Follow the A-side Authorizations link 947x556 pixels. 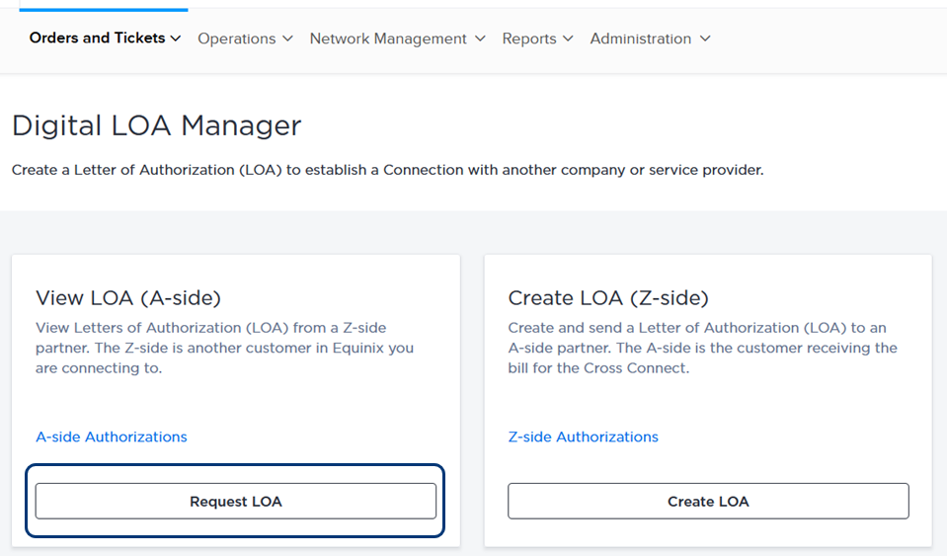point(112,437)
